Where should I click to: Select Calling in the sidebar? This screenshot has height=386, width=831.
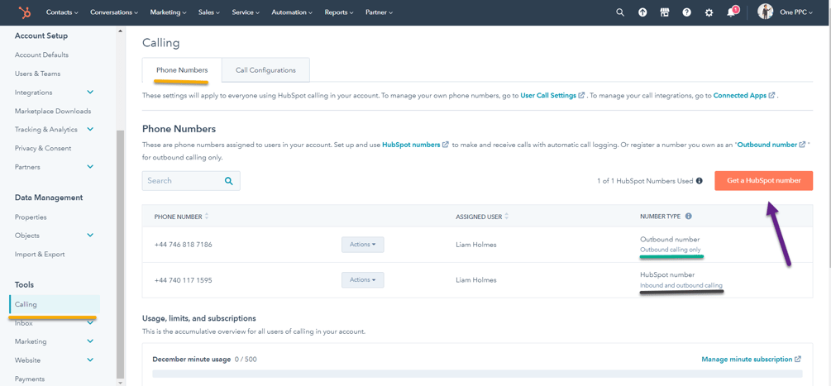(55, 304)
